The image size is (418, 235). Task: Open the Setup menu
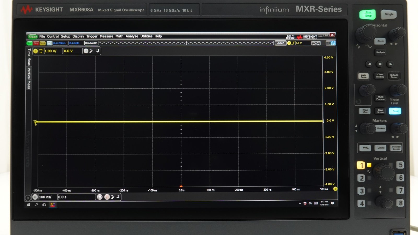tap(66, 37)
